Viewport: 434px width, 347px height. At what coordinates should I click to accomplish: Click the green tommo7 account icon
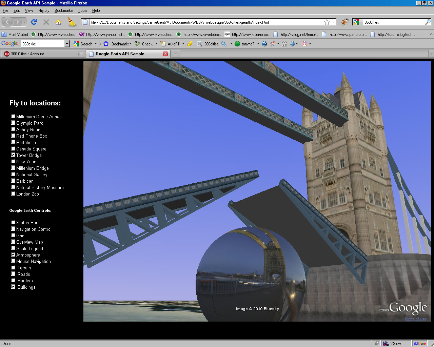click(x=237, y=44)
